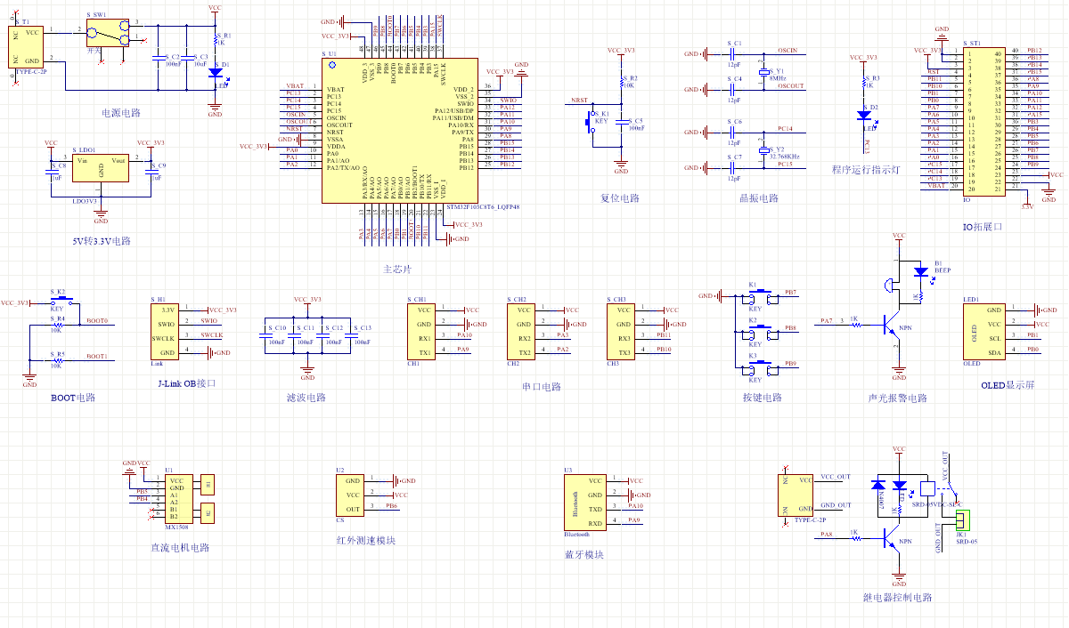Select the 电源电路 section label
Viewport: 1069px width, 628px height.
tap(121, 113)
